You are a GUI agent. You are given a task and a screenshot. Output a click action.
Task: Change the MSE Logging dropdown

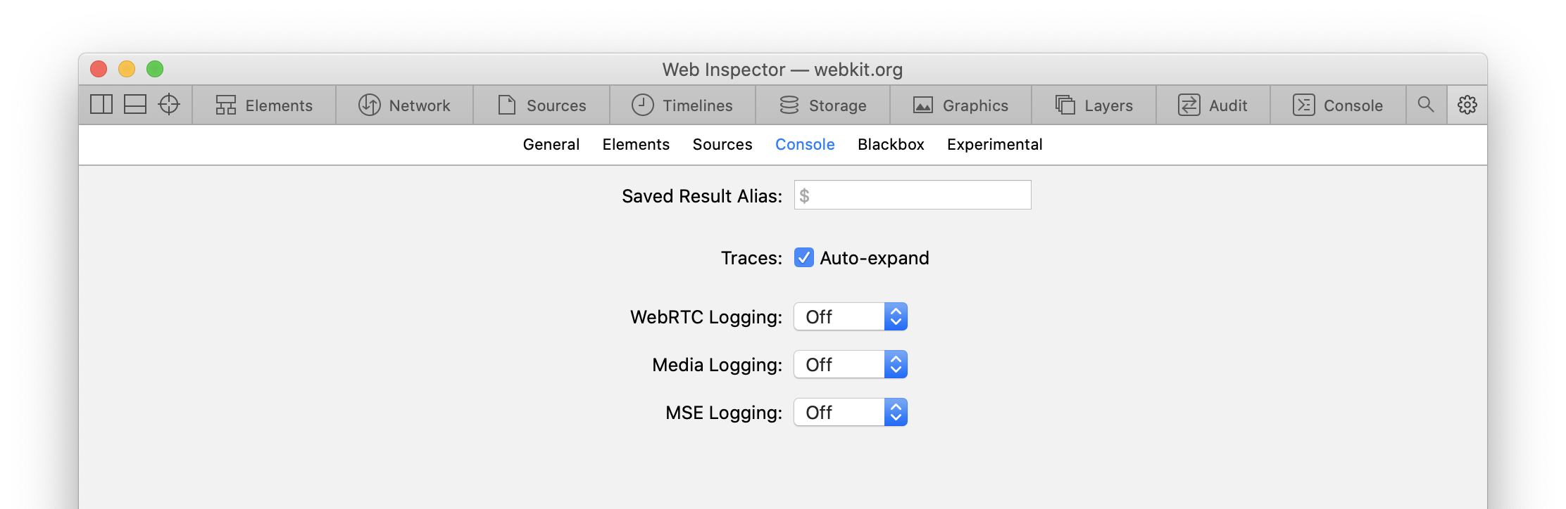click(851, 413)
